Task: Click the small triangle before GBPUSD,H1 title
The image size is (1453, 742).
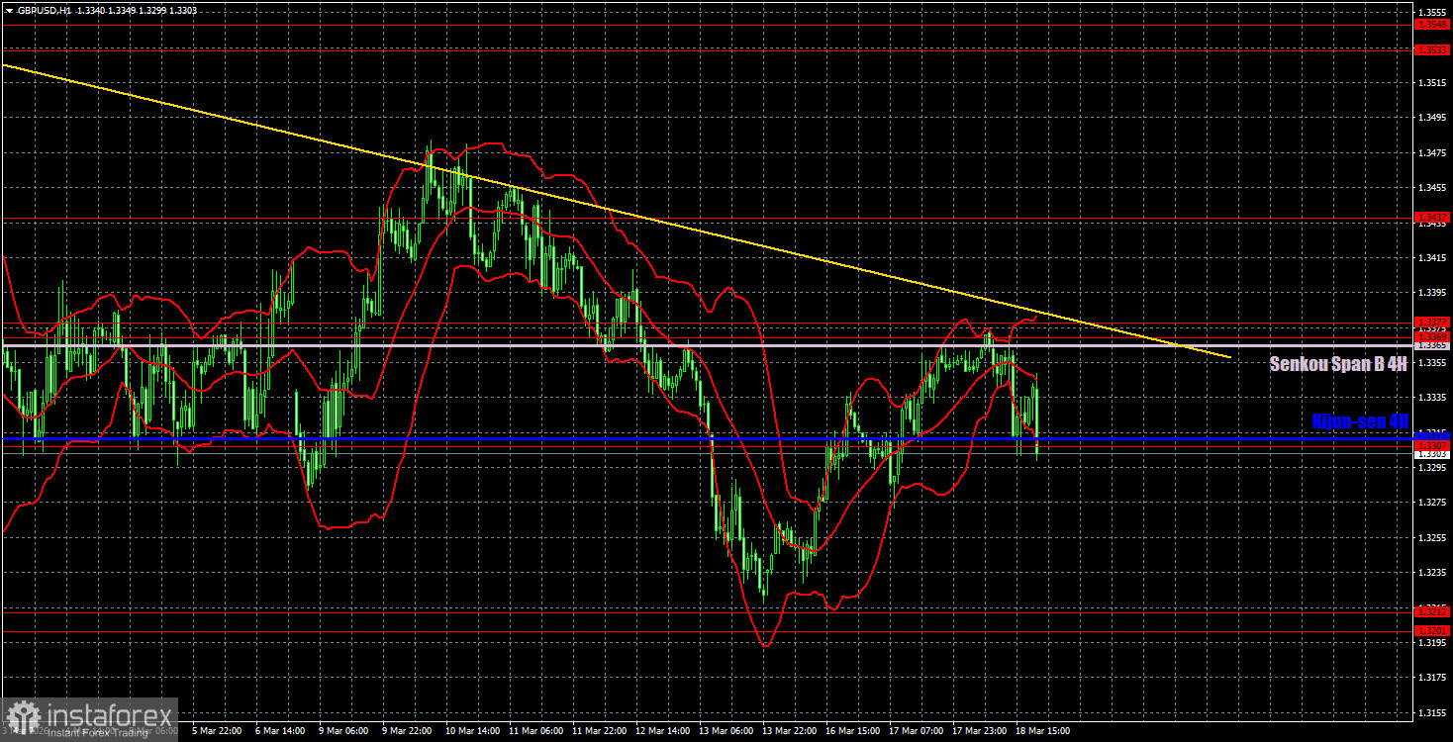Action: [x=9, y=10]
